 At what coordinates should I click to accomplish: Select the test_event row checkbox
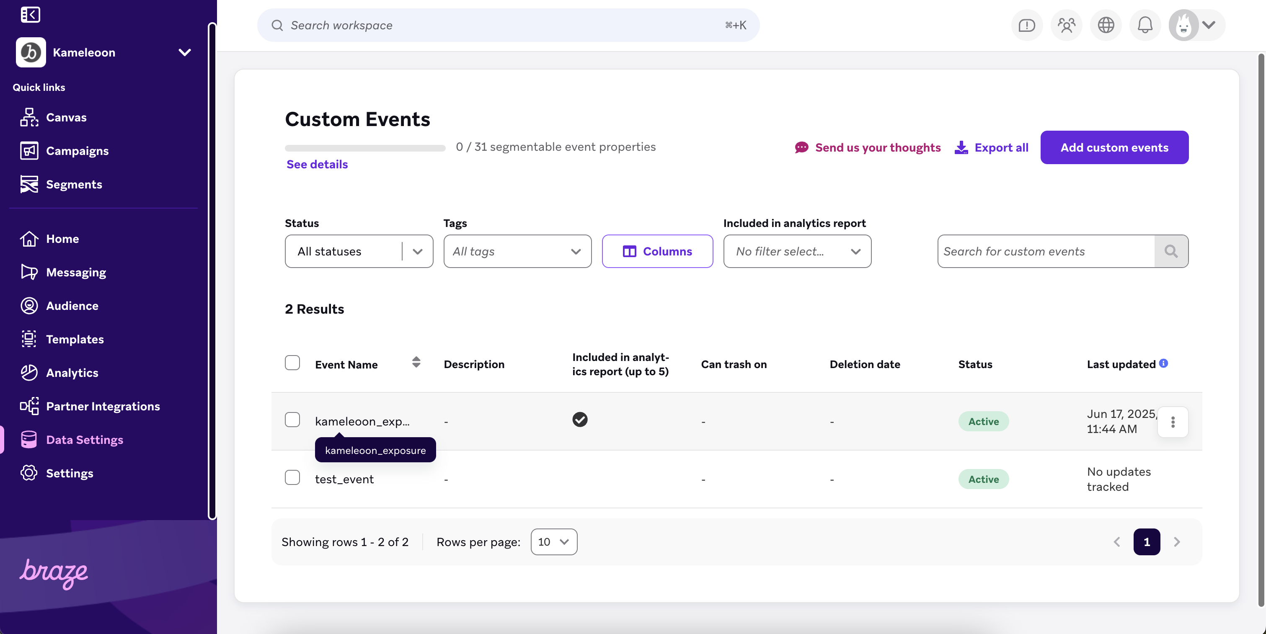292,477
